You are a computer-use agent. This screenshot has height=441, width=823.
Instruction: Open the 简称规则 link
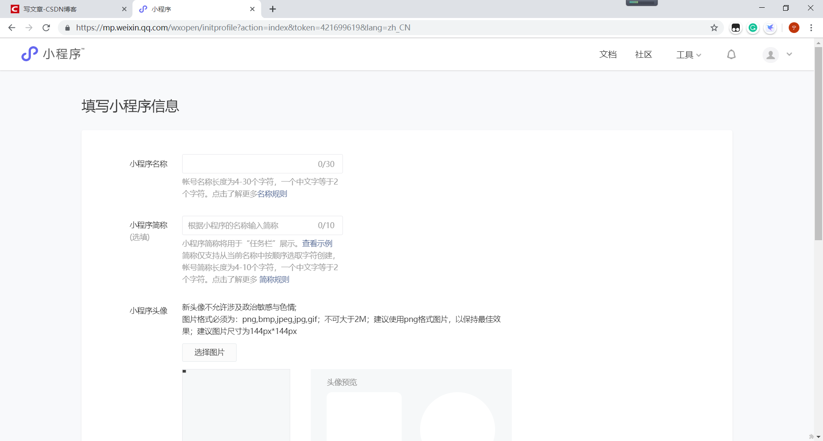[274, 280]
